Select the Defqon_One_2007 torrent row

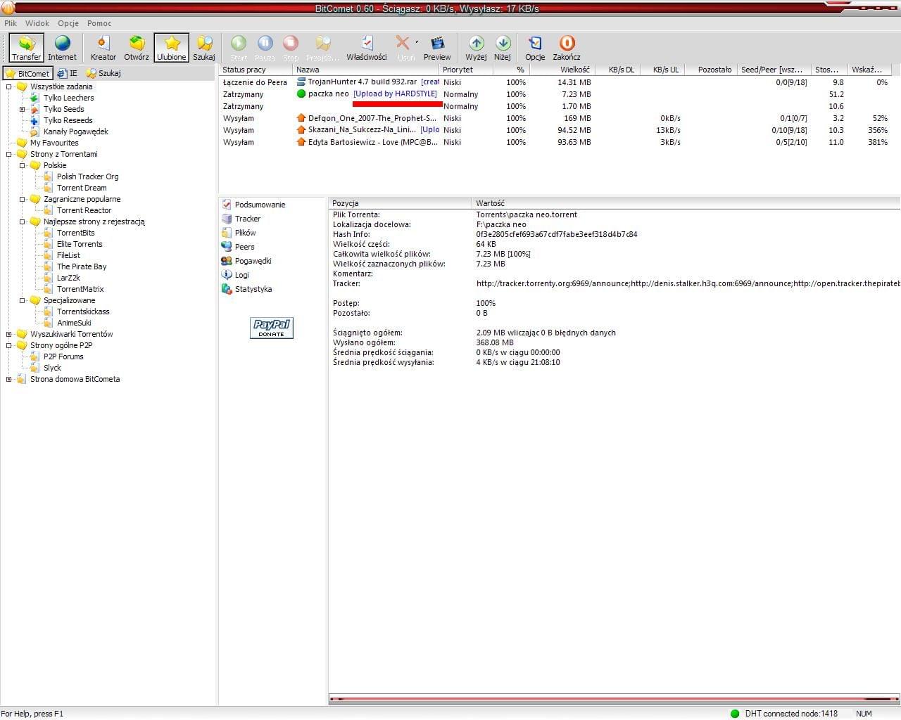pyautogui.click(x=555, y=118)
